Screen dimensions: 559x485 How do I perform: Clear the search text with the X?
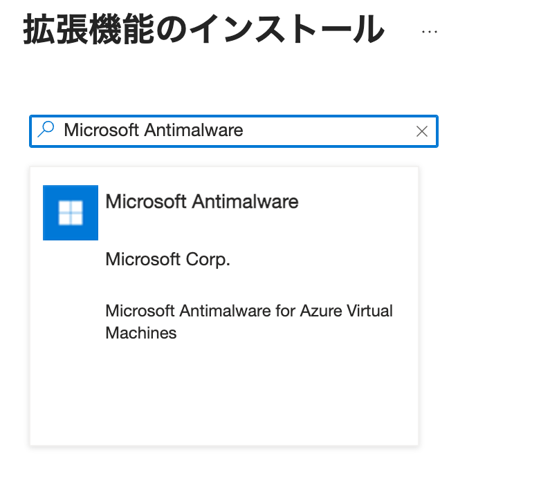(422, 131)
